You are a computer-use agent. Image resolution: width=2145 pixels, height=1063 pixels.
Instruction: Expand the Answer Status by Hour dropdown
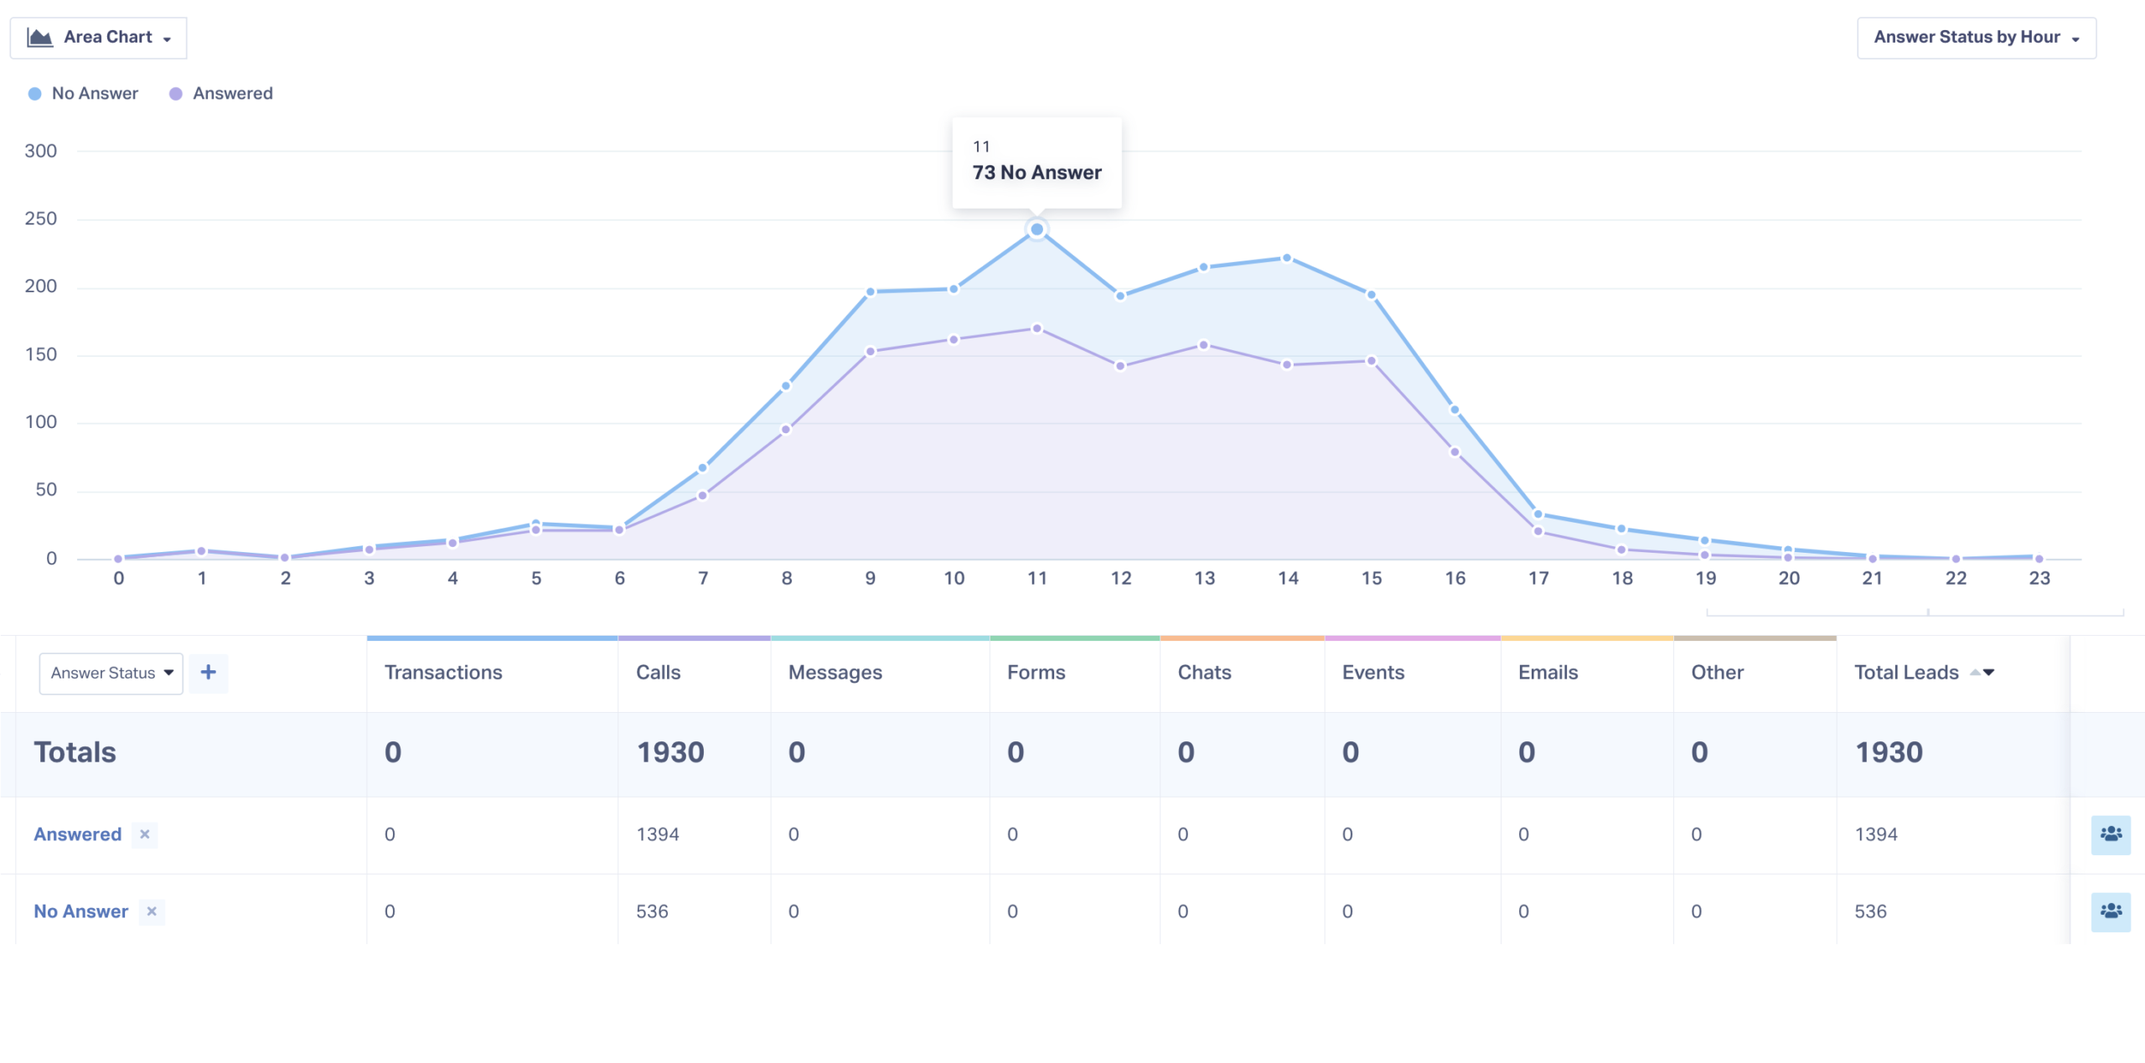pos(1977,38)
